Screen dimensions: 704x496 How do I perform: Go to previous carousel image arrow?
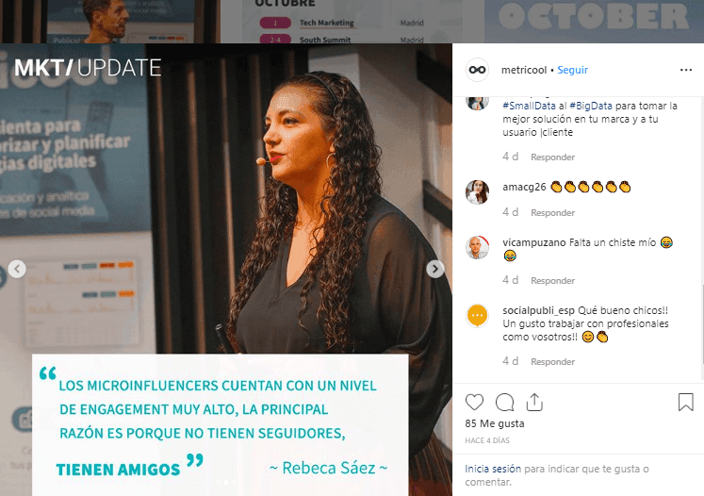click(17, 269)
